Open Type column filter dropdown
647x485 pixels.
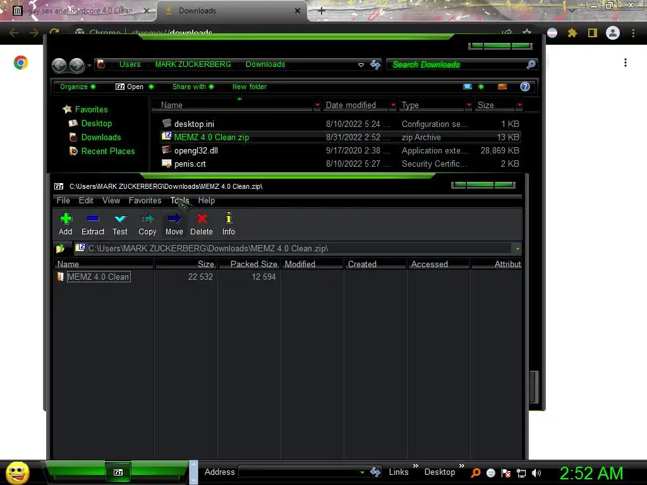[469, 105]
